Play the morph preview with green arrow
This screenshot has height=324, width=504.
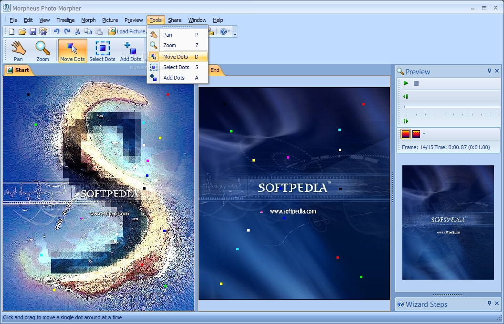pyautogui.click(x=406, y=83)
